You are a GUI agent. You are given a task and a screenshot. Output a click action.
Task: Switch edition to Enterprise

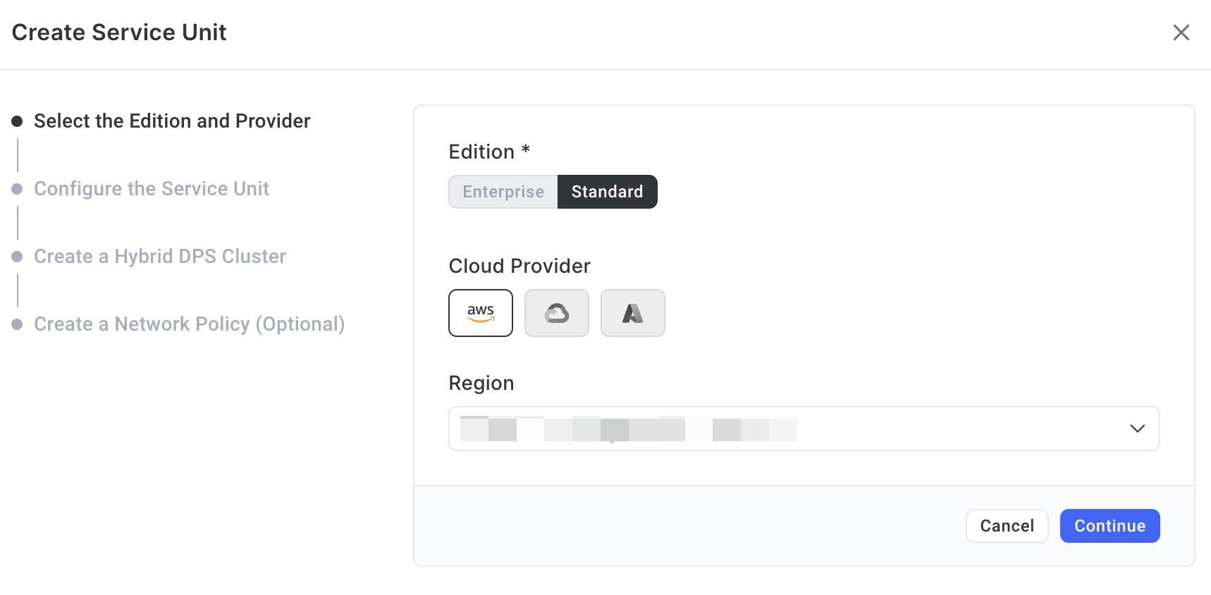coord(503,192)
